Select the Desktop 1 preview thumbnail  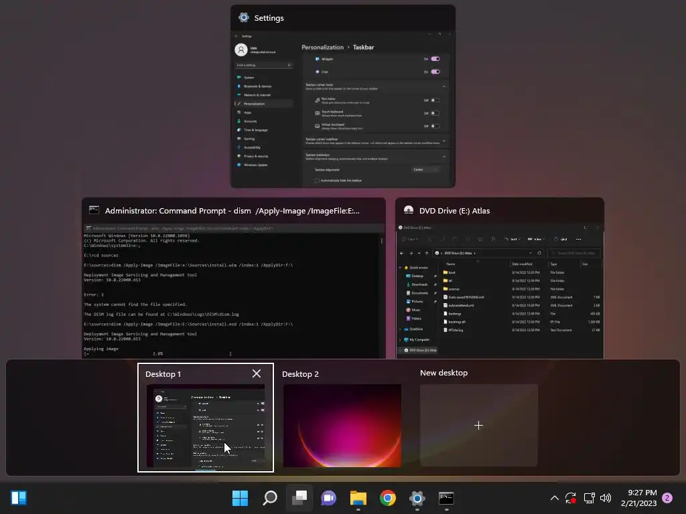205,425
